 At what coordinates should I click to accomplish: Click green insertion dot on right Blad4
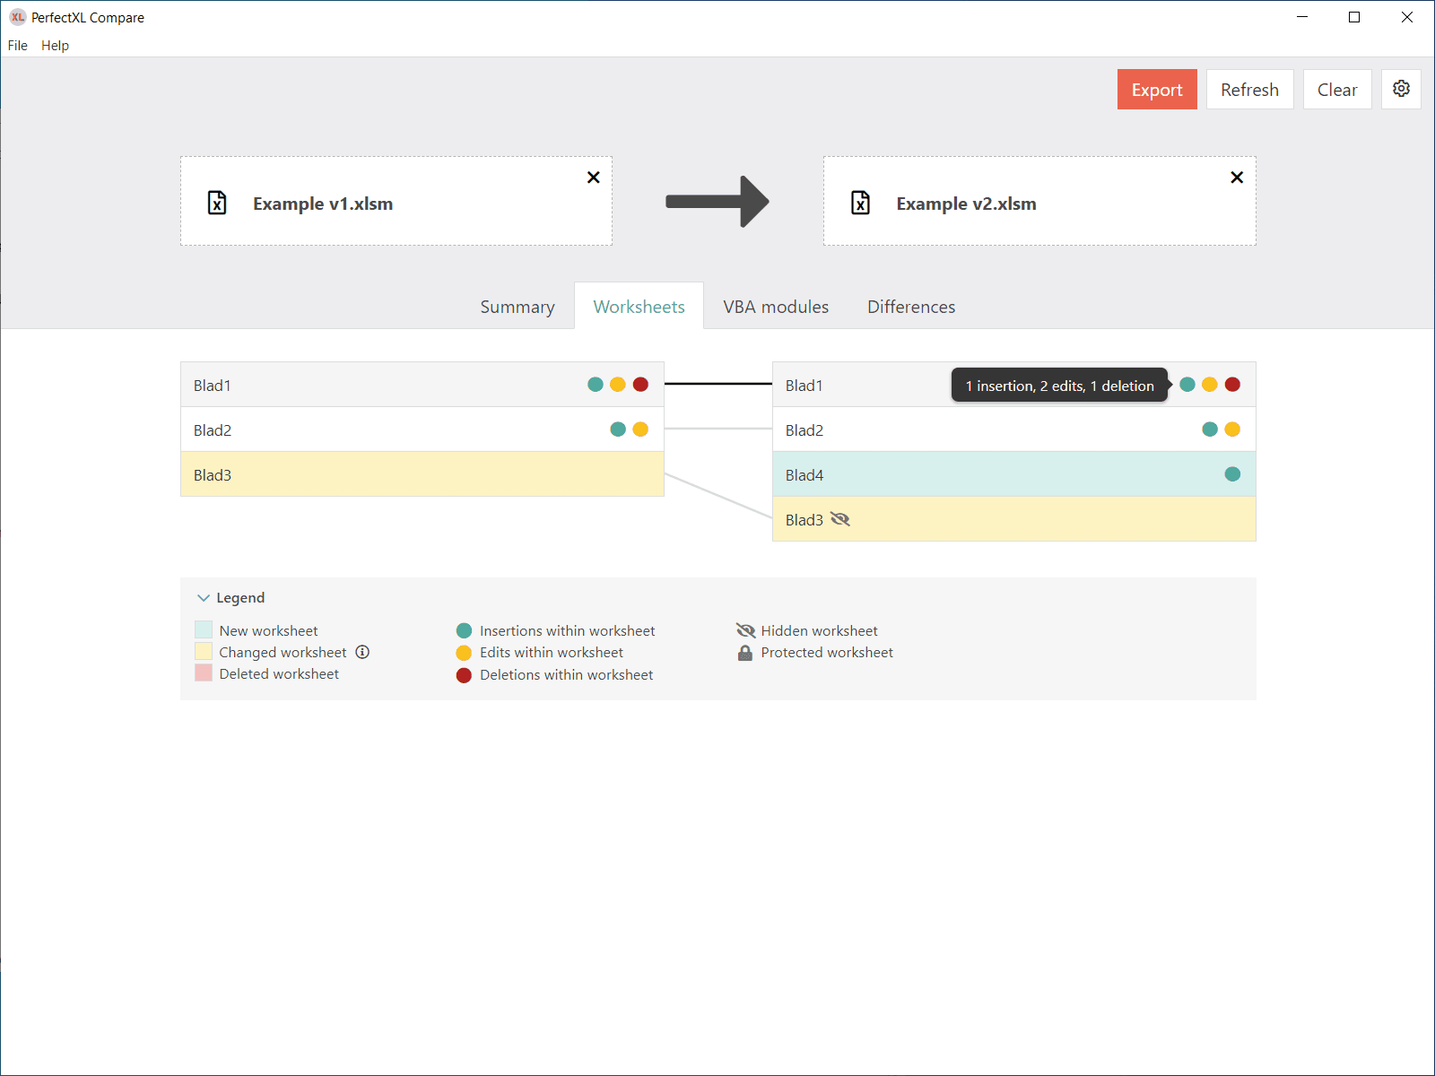[1232, 474]
